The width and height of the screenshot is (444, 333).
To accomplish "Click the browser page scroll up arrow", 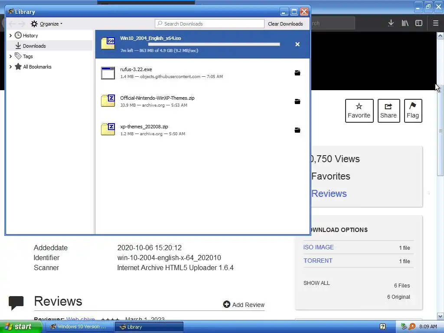I will (441, 36).
